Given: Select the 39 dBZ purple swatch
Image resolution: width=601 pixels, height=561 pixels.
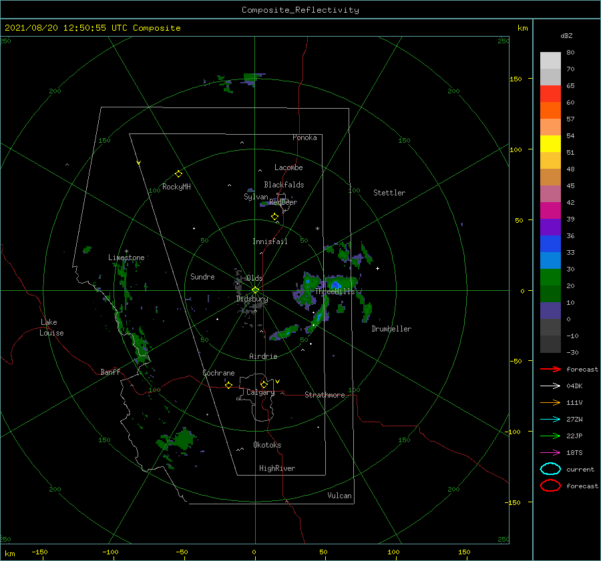Looking at the screenshot, I should point(550,227).
